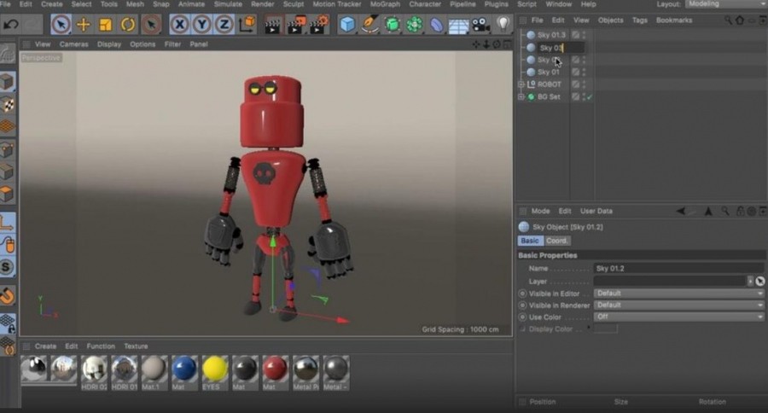Activate the Move tool
This screenshot has width=768, height=413.
click(84, 25)
